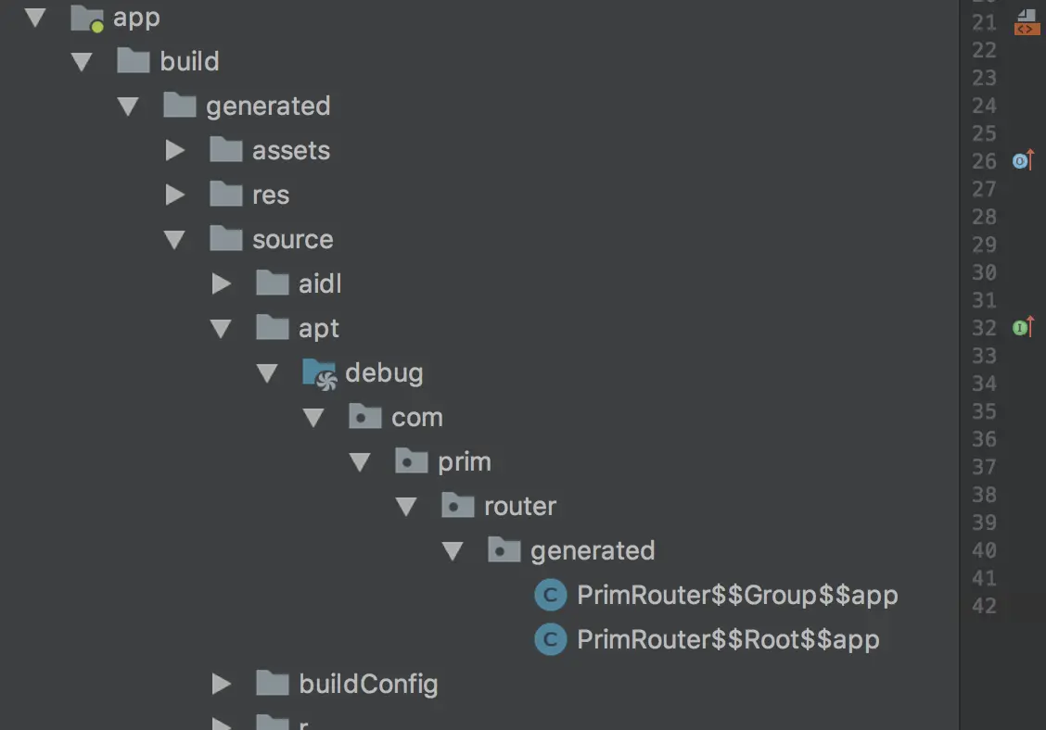Select the PrimRouter$$Group$$app class file
Screen dimensions: 1046x730
[x=737, y=596]
